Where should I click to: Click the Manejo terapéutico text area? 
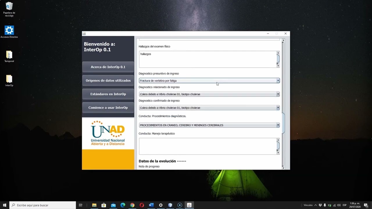coord(208,146)
